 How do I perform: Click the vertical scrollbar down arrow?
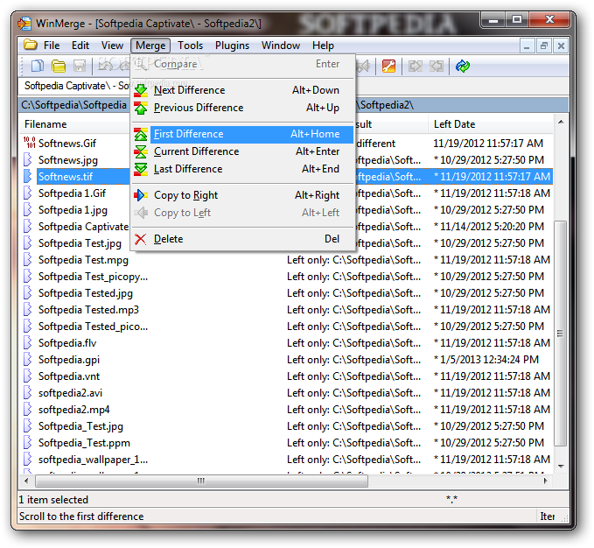click(561, 466)
